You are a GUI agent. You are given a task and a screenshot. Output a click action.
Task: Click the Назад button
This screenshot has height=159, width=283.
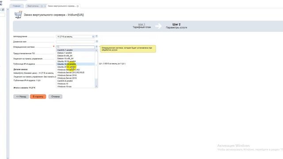tap(21, 97)
